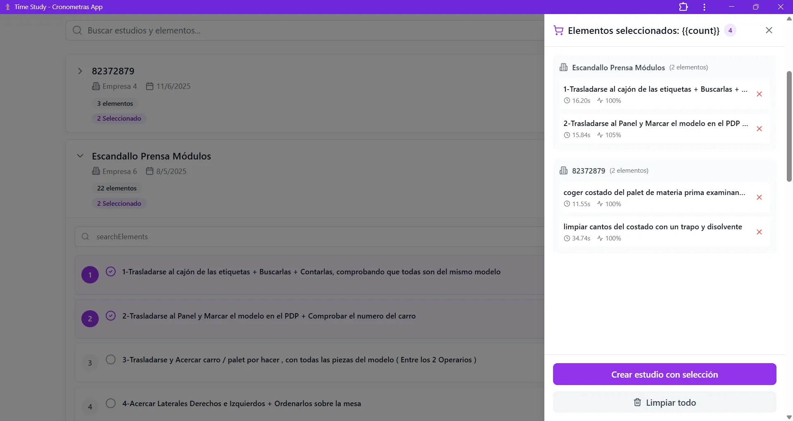
Task: Uncheck element 1 Trasladarse al cajón
Action: tap(111, 271)
